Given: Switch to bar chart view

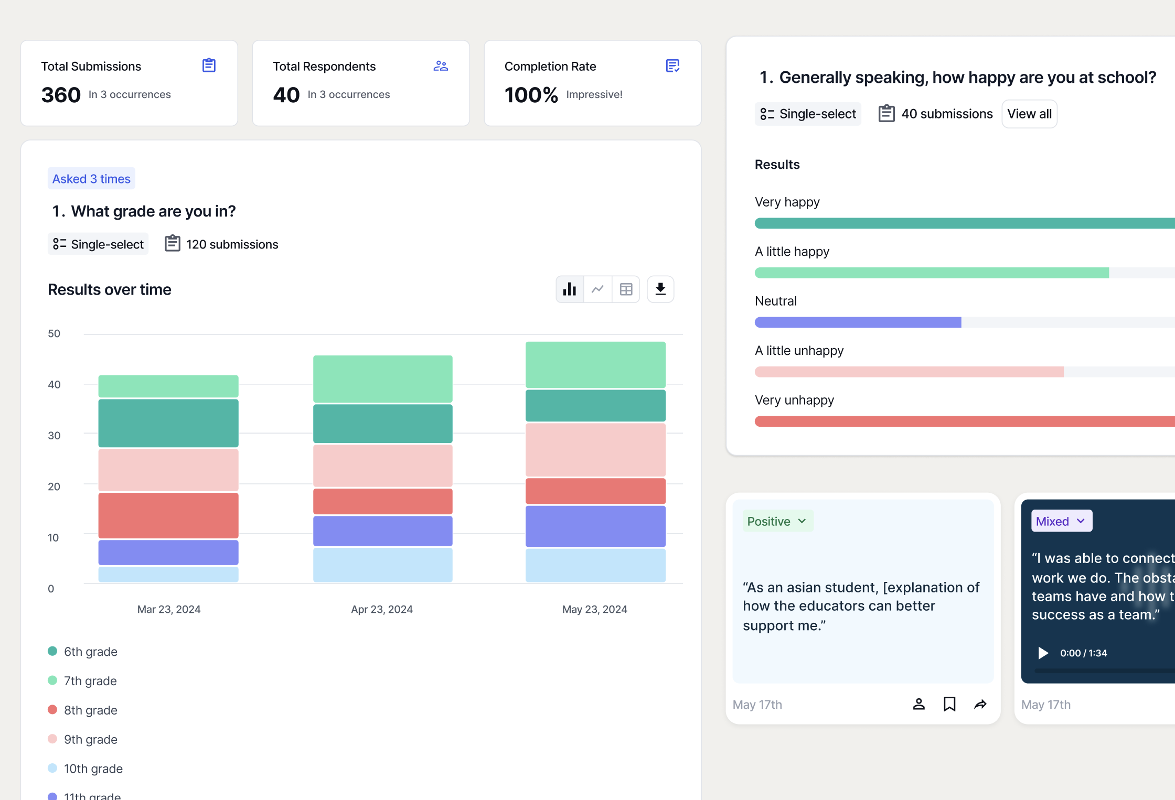Looking at the screenshot, I should (570, 289).
